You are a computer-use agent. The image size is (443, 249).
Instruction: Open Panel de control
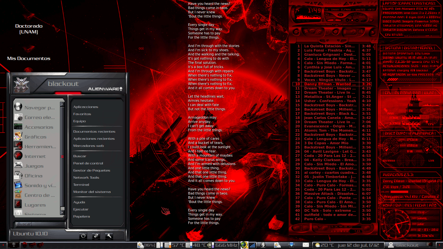tap(88, 163)
